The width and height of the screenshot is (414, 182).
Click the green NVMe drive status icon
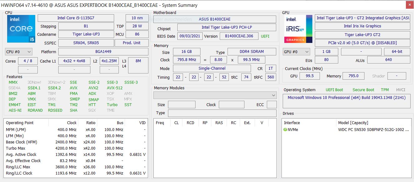[285, 130]
